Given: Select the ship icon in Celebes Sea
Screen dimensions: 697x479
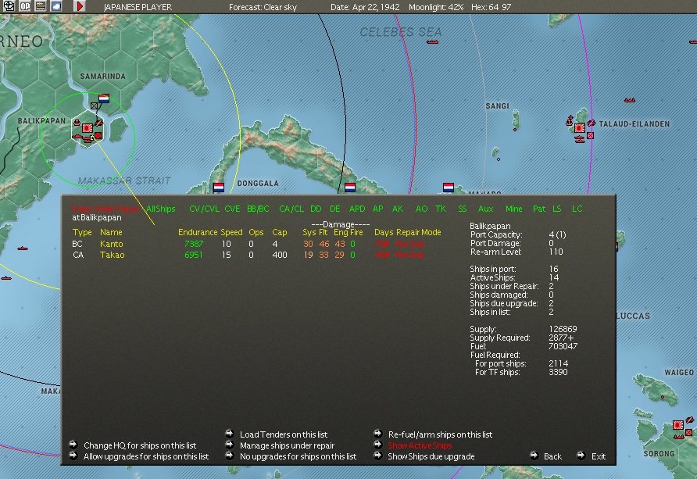Looking at the screenshot, I should pos(432,41).
